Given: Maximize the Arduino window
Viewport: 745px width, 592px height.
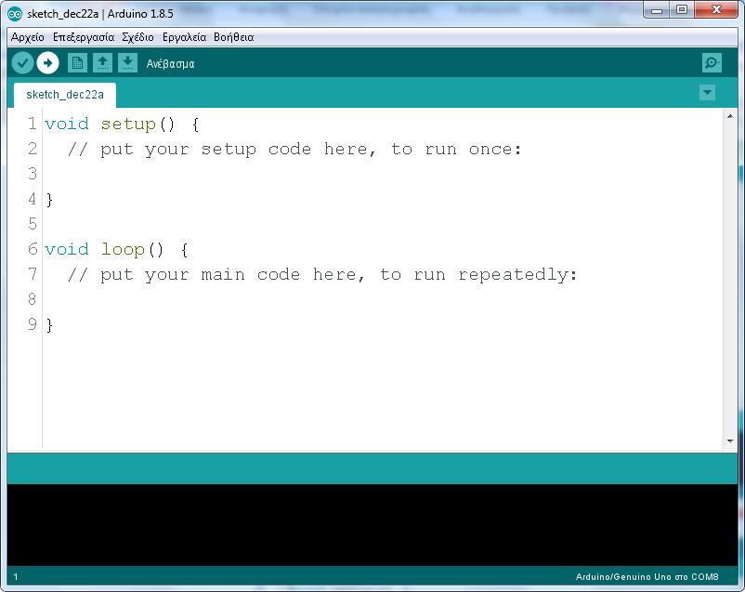Looking at the screenshot, I should (682, 10).
